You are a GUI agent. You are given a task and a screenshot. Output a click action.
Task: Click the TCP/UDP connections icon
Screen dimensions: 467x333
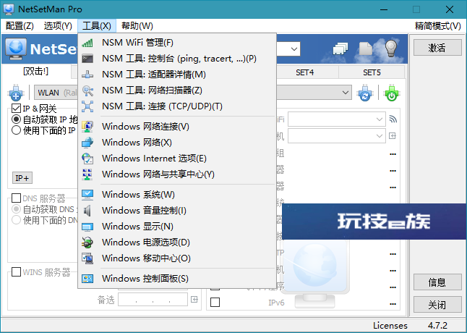[x=87, y=106]
